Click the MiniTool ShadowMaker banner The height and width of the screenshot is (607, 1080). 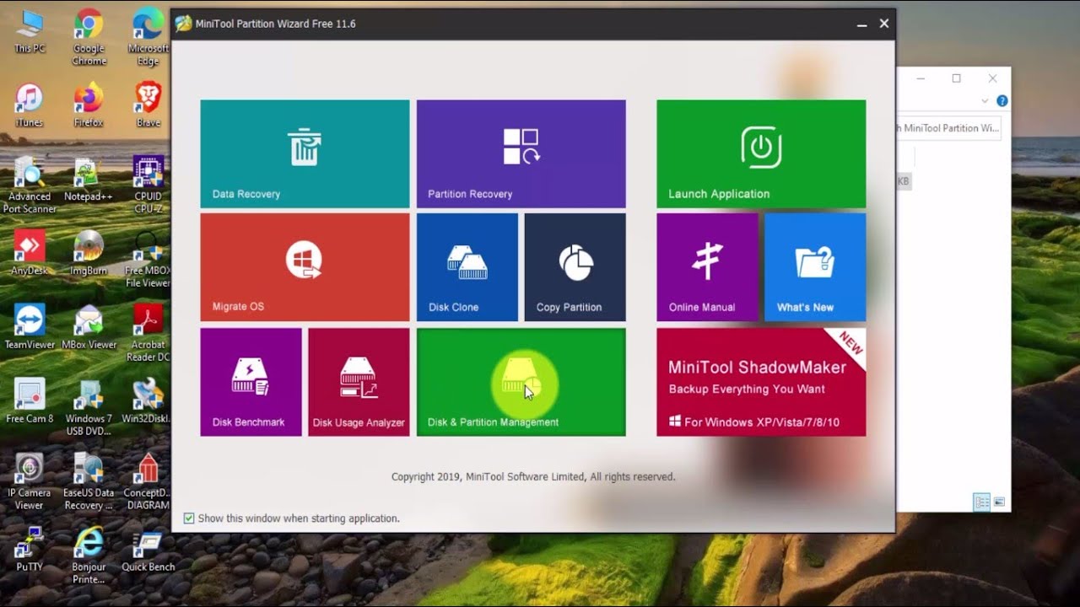[x=761, y=382]
